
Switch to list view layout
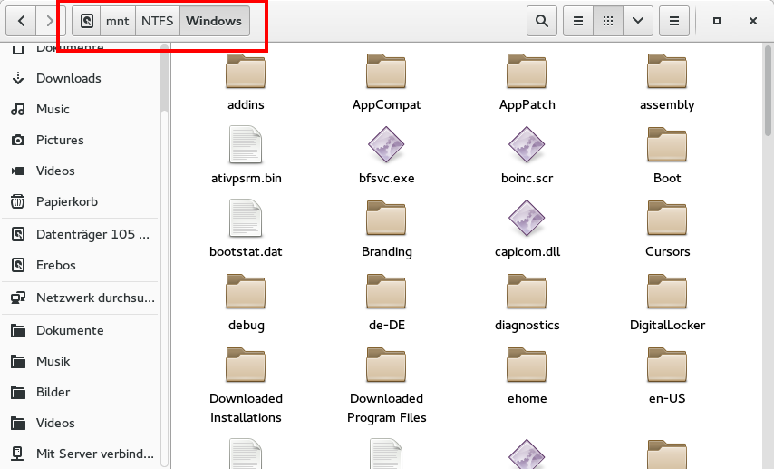click(578, 21)
